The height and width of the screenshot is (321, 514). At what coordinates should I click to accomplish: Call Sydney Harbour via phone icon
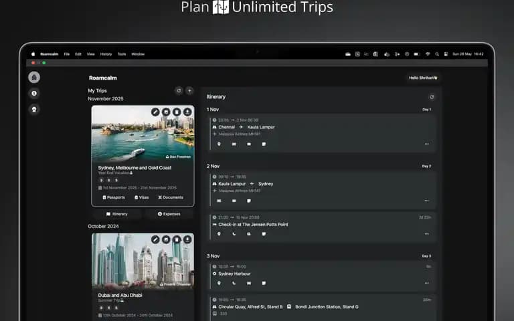coord(234,283)
